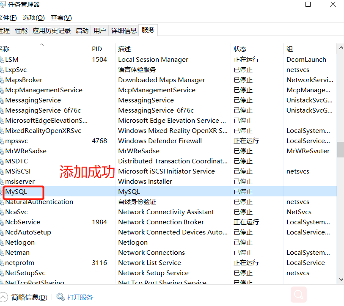Select the 服务 tab

148,30
